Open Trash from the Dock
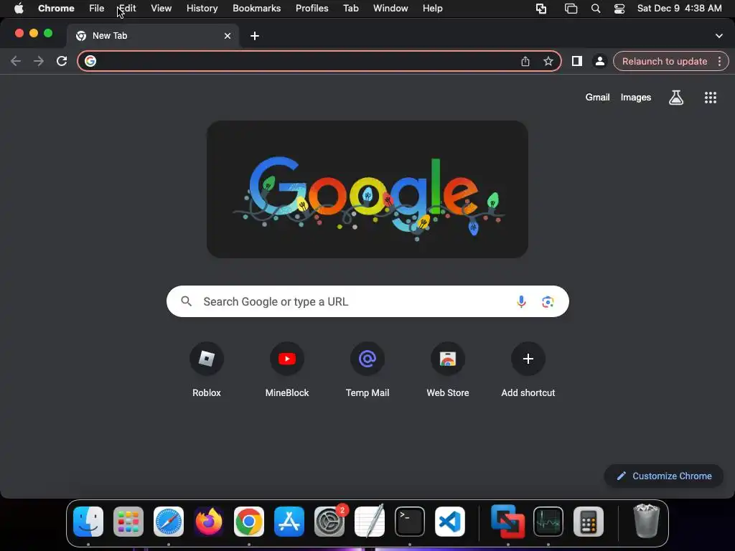 (647, 522)
